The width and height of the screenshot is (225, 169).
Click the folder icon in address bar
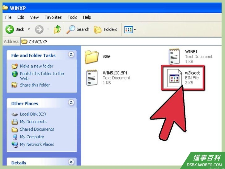pos(24,41)
